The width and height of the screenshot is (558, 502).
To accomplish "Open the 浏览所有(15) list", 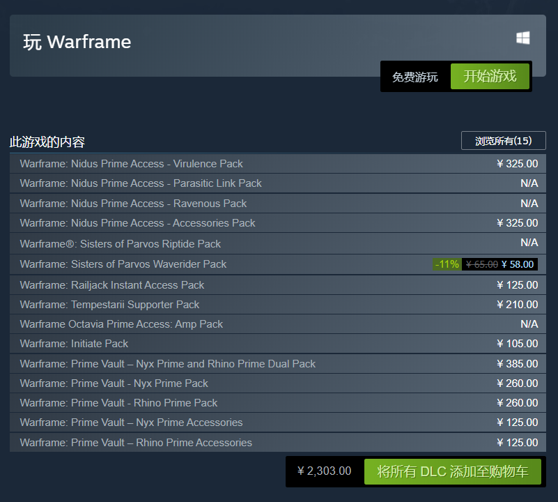I will 503,141.
